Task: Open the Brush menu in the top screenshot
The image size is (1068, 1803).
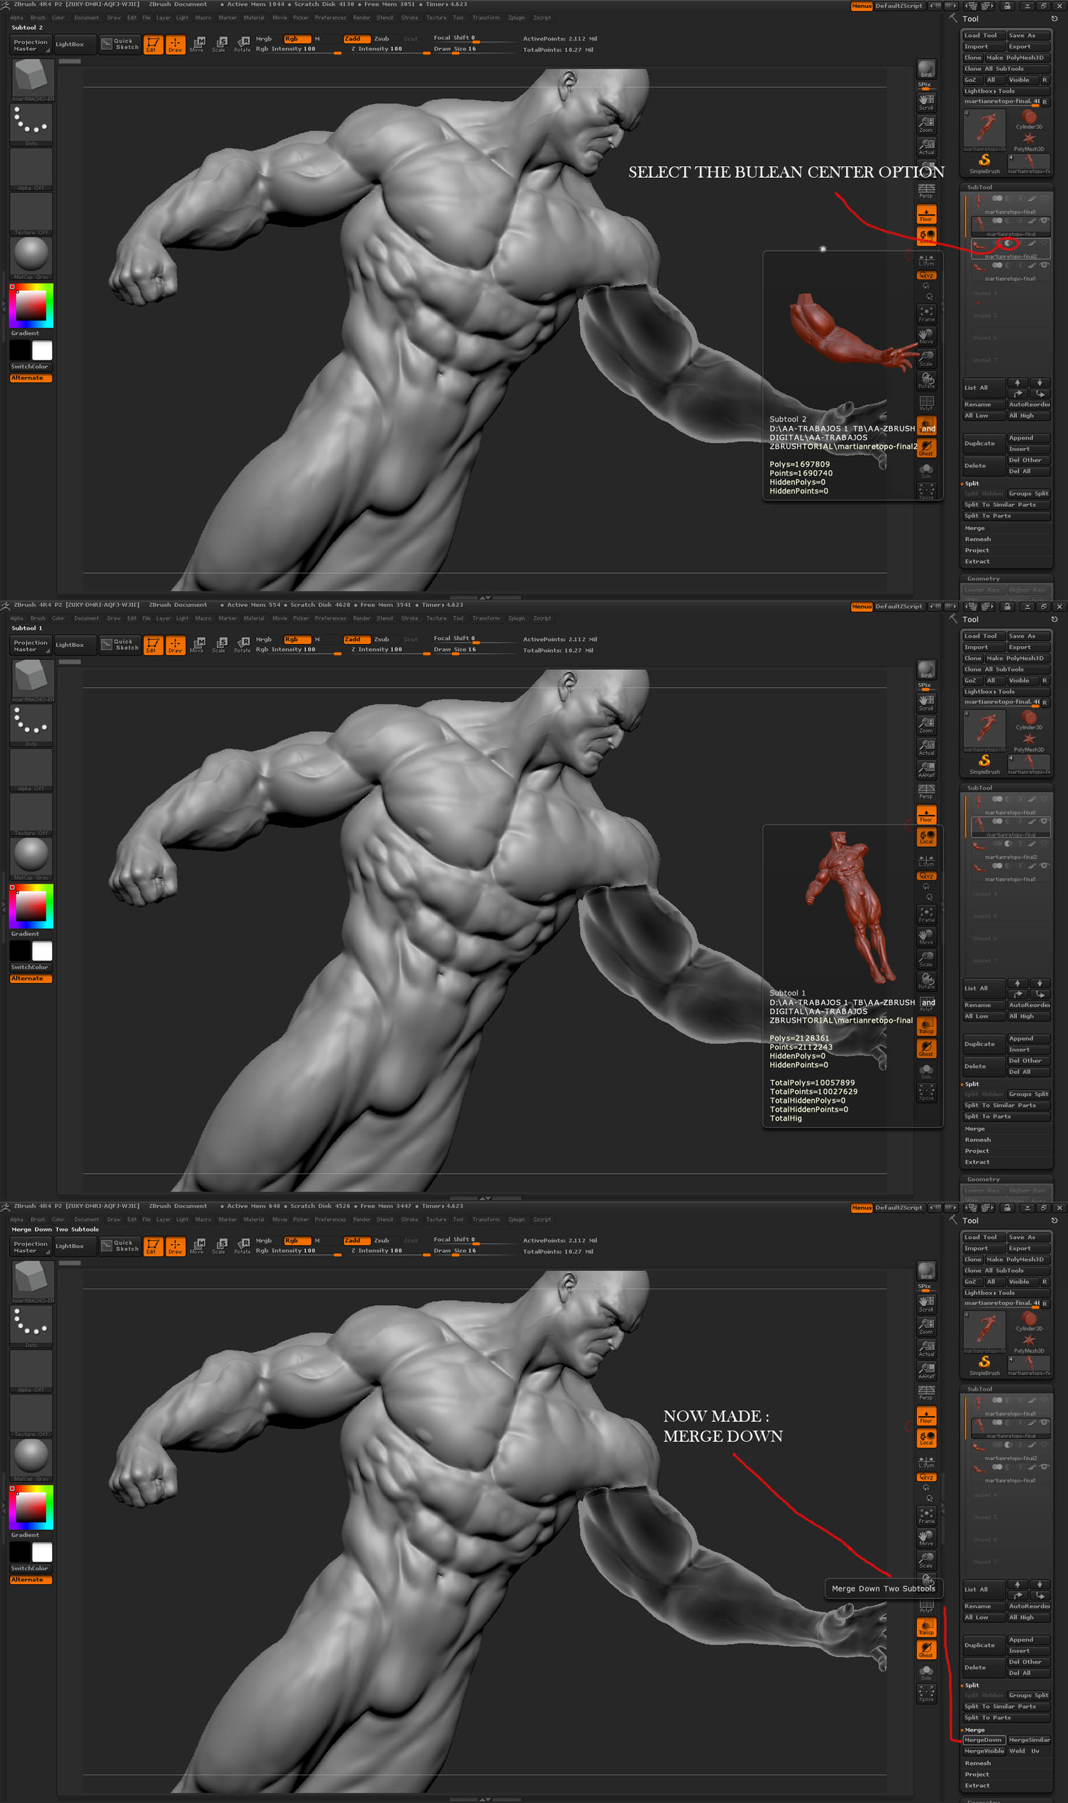Action: click(38, 17)
